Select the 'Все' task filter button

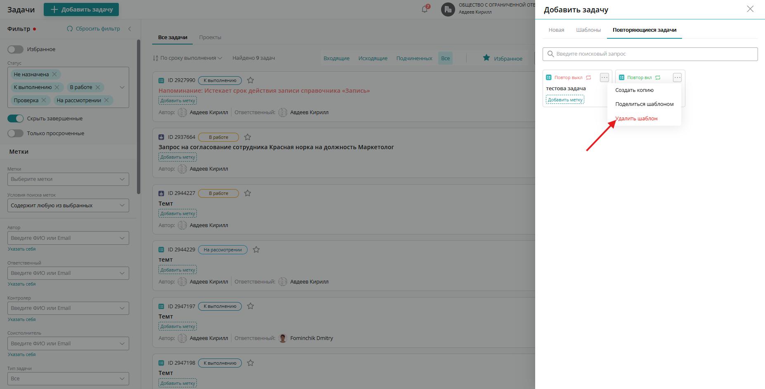pyautogui.click(x=446, y=58)
